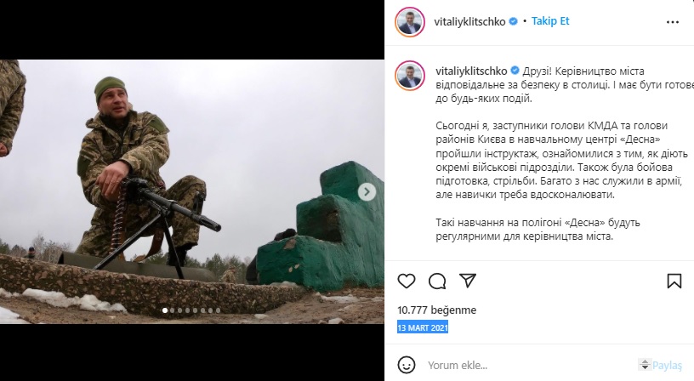This screenshot has width=694, height=381.
Task: Focus the Yorum ekle comment field
Action: (x=531, y=365)
